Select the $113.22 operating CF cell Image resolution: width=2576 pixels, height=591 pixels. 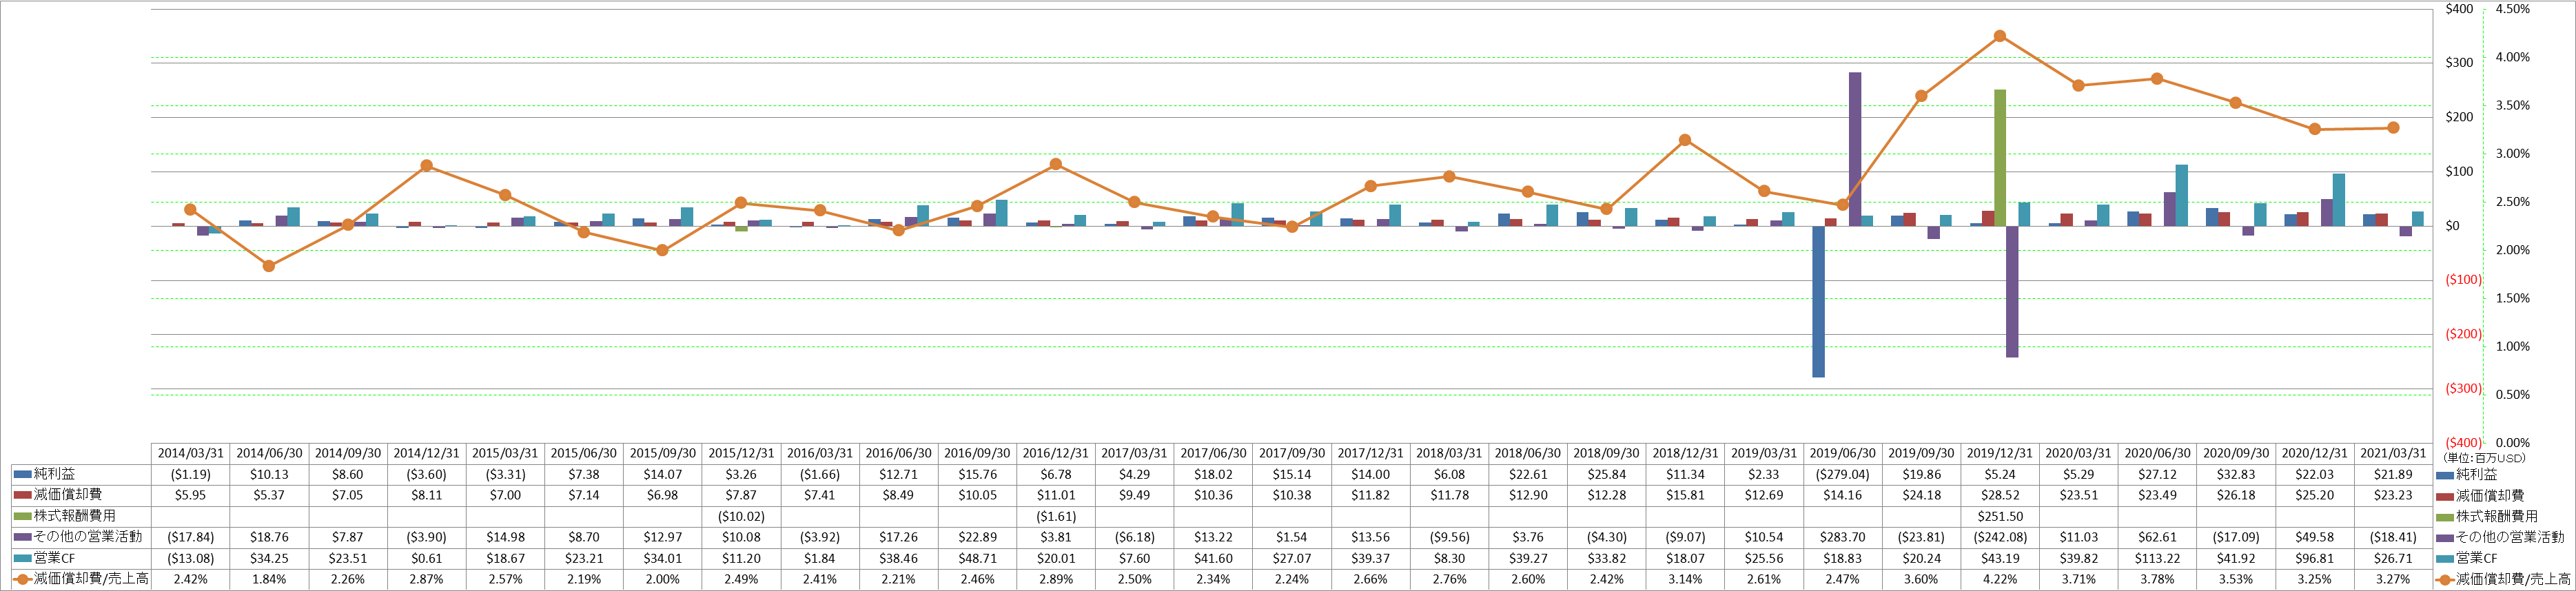pyautogui.click(x=2157, y=558)
